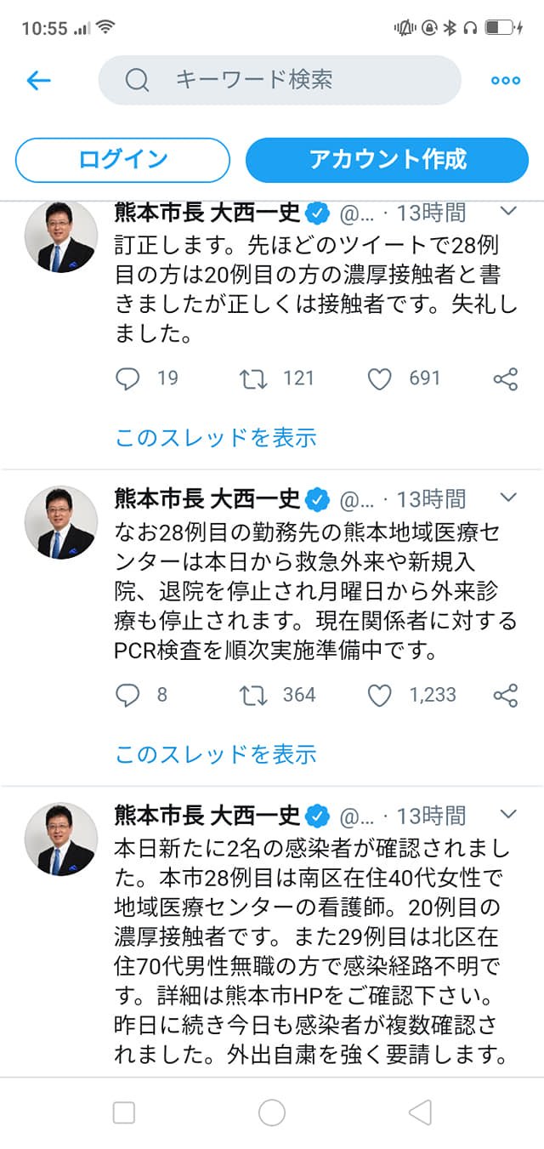
Task: Like the tweet with 691 likes
Action: pyautogui.click(x=379, y=378)
